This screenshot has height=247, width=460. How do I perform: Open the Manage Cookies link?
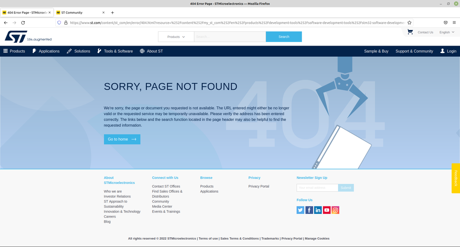317,239
